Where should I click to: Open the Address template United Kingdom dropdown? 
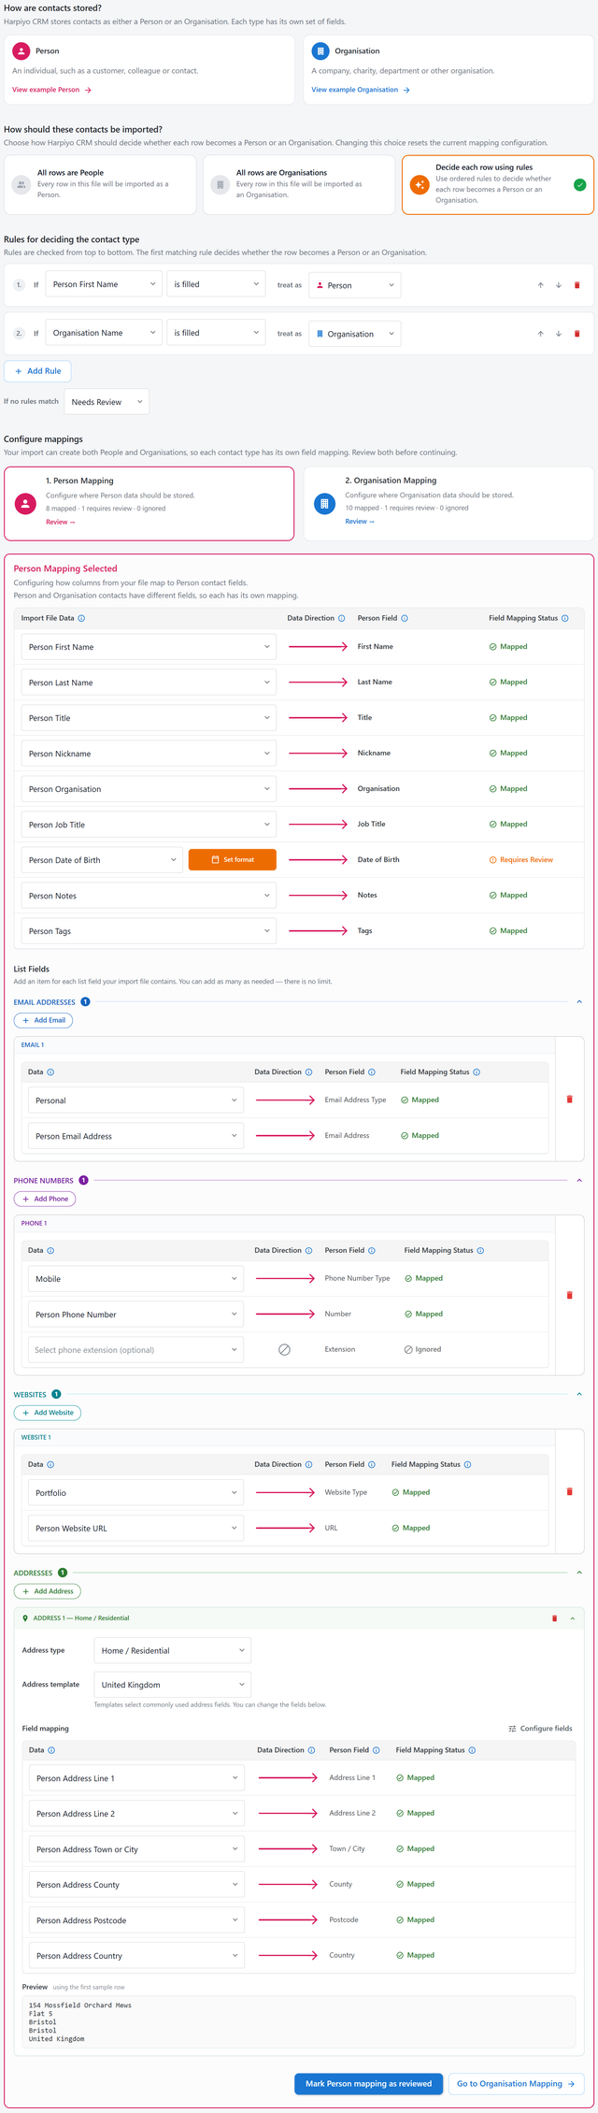[173, 1685]
